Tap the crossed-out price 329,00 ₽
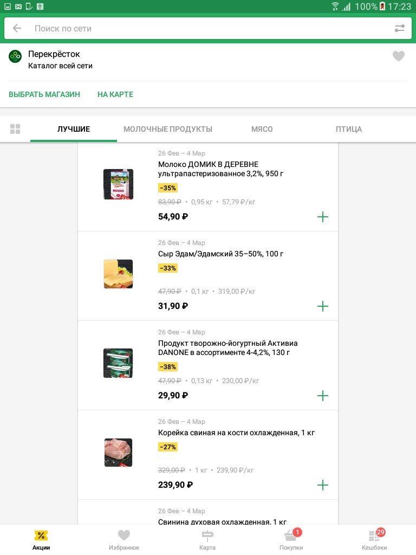The height and width of the screenshot is (555, 416). [172, 470]
